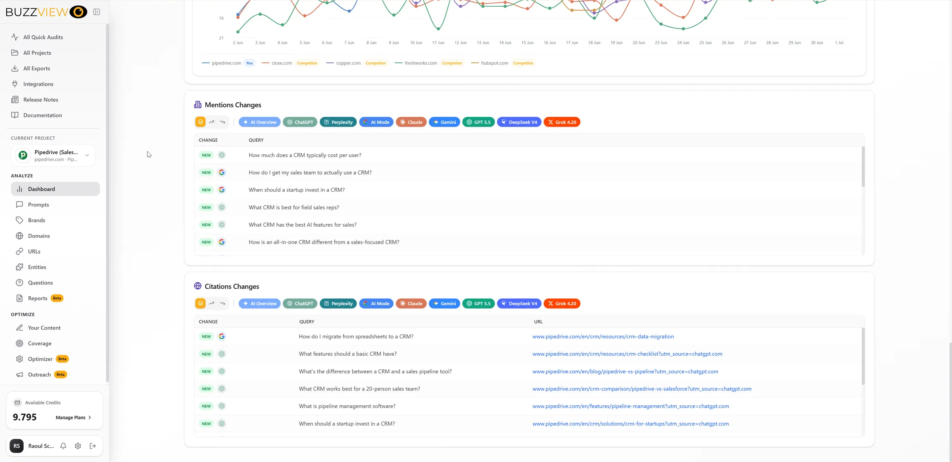Open All Quick Audits
Image resolution: width=952 pixels, height=462 pixels.
(43, 37)
